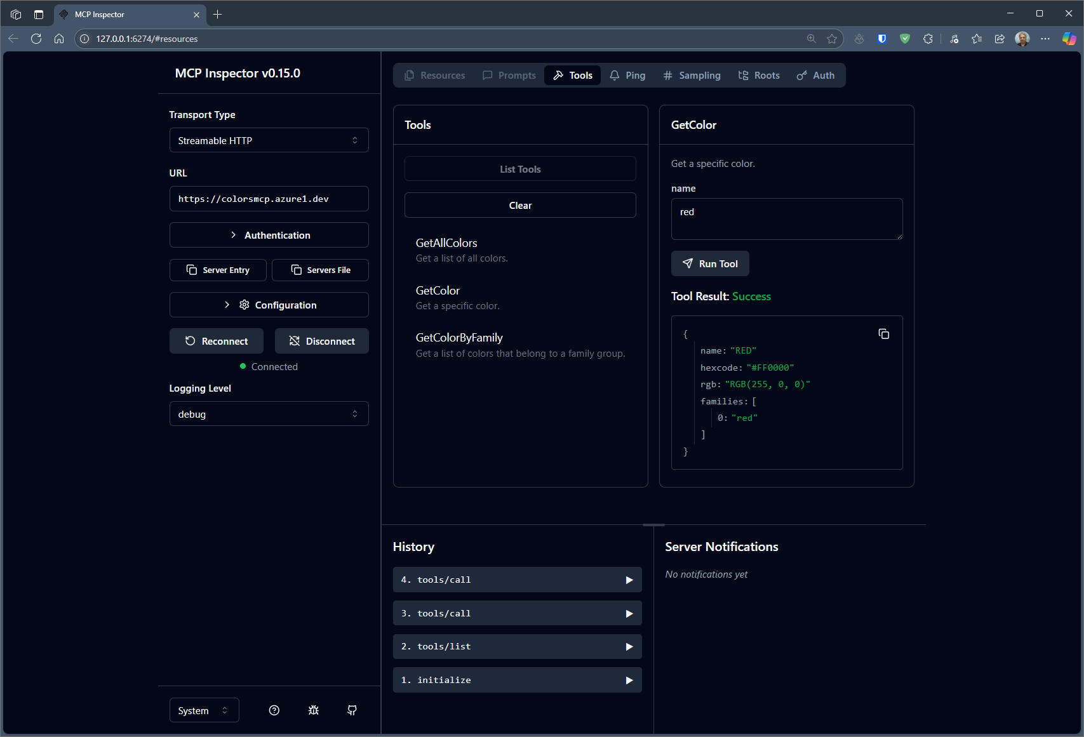The width and height of the screenshot is (1084, 737).
Task: Open the Logging Level dropdown
Action: (269, 414)
